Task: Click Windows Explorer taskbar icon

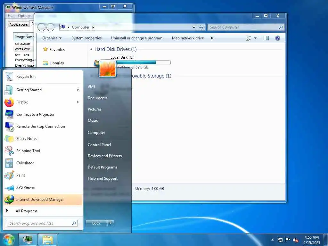Action: [48, 240]
